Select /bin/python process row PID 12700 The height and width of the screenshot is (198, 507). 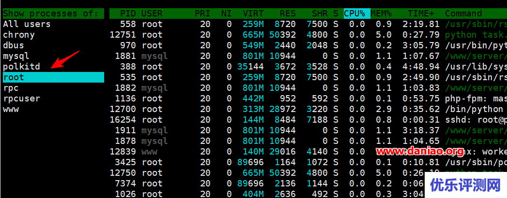coord(308,109)
